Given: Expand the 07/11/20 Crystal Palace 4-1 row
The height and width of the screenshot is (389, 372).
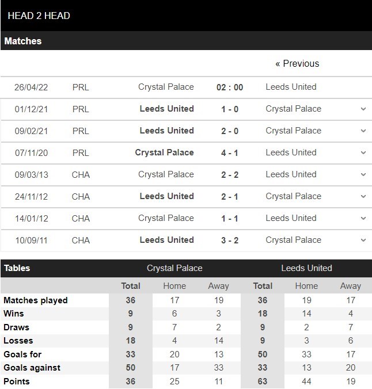Looking at the screenshot, I should (363, 152).
